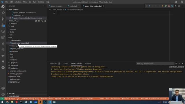This screenshot has height=104, width=185.
Task: Click Dart DevTools in status bar
Action: (115, 99)
